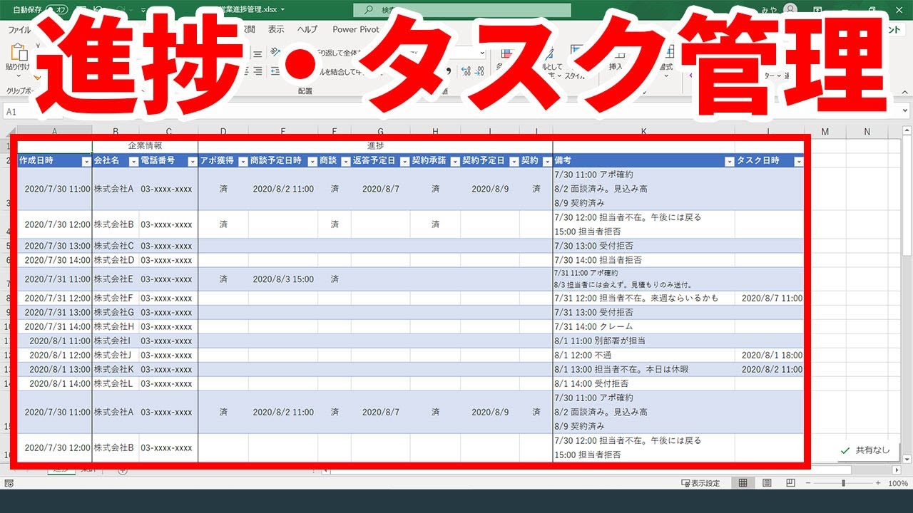Select page layout view toggle
This screenshot has width=913, height=513.
[x=765, y=482]
